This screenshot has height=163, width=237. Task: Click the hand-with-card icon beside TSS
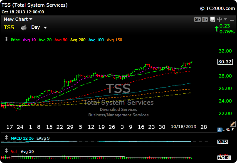pyautogui.click(x=24, y=28)
